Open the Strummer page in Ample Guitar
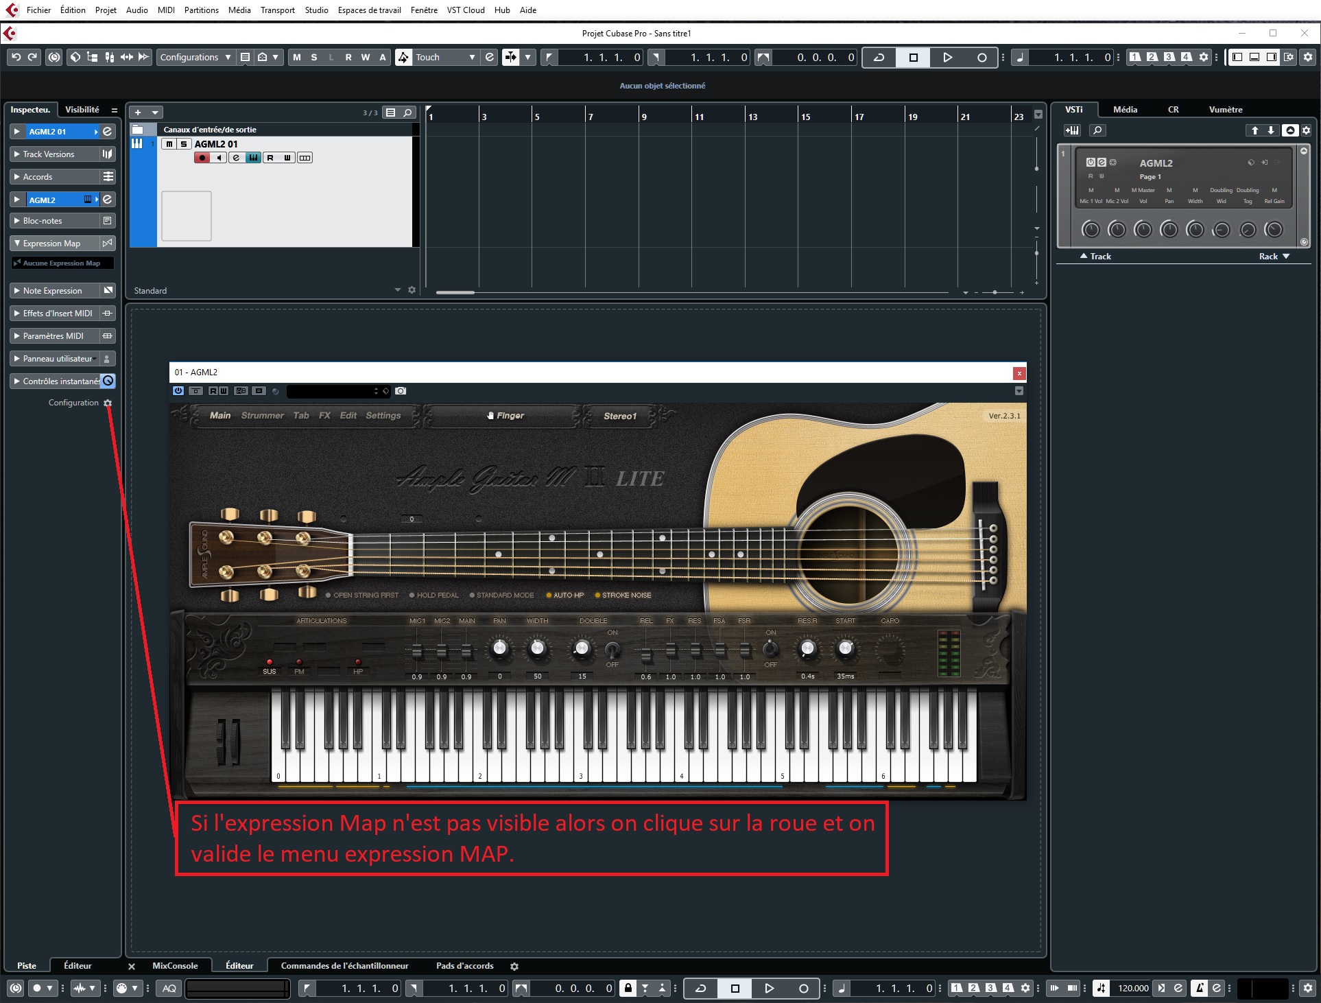1321x1003 pixels. click(x=262, y=415)
